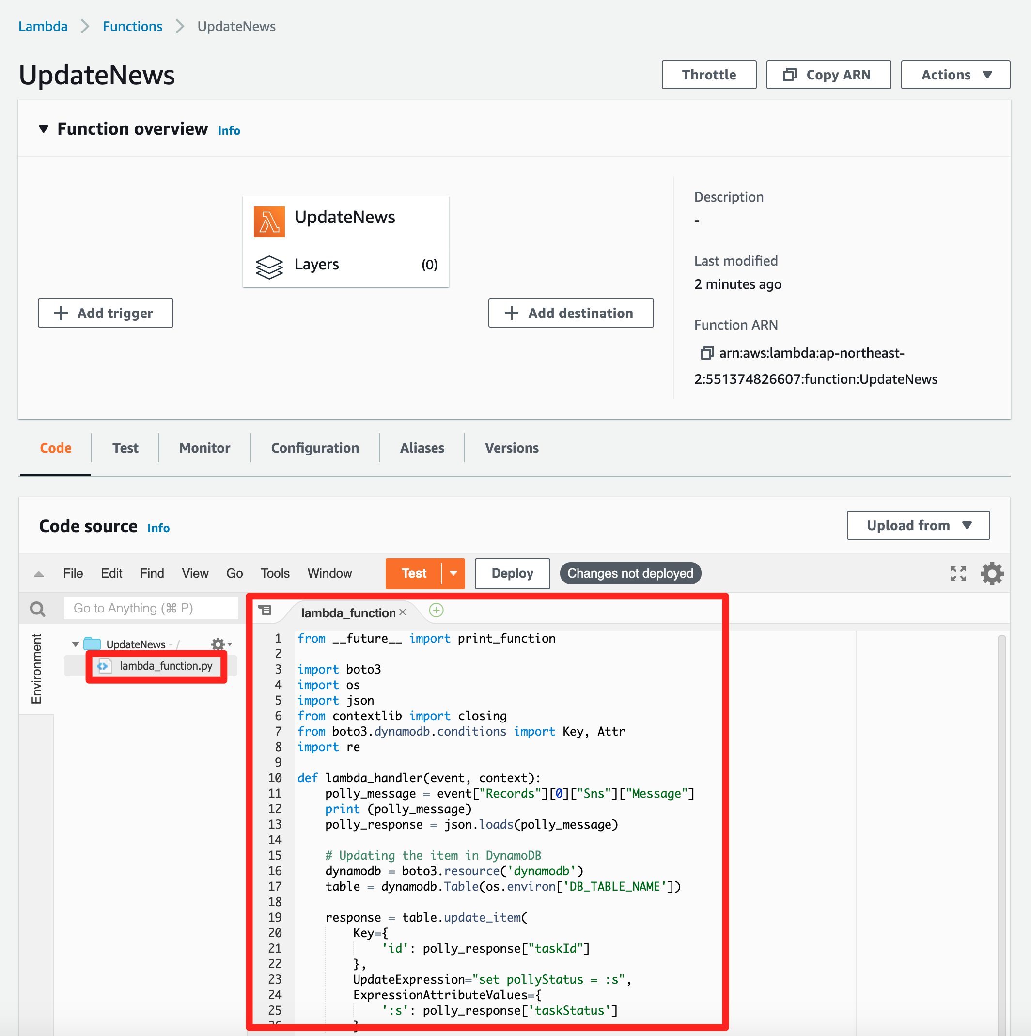Click the search magnifier icon in sidebar
This screenshot has height=1036, width=1031.
(x=37, y=609)
